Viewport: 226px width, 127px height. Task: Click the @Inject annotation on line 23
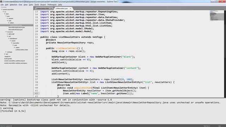pyautogui.click(x=51, y=40)
